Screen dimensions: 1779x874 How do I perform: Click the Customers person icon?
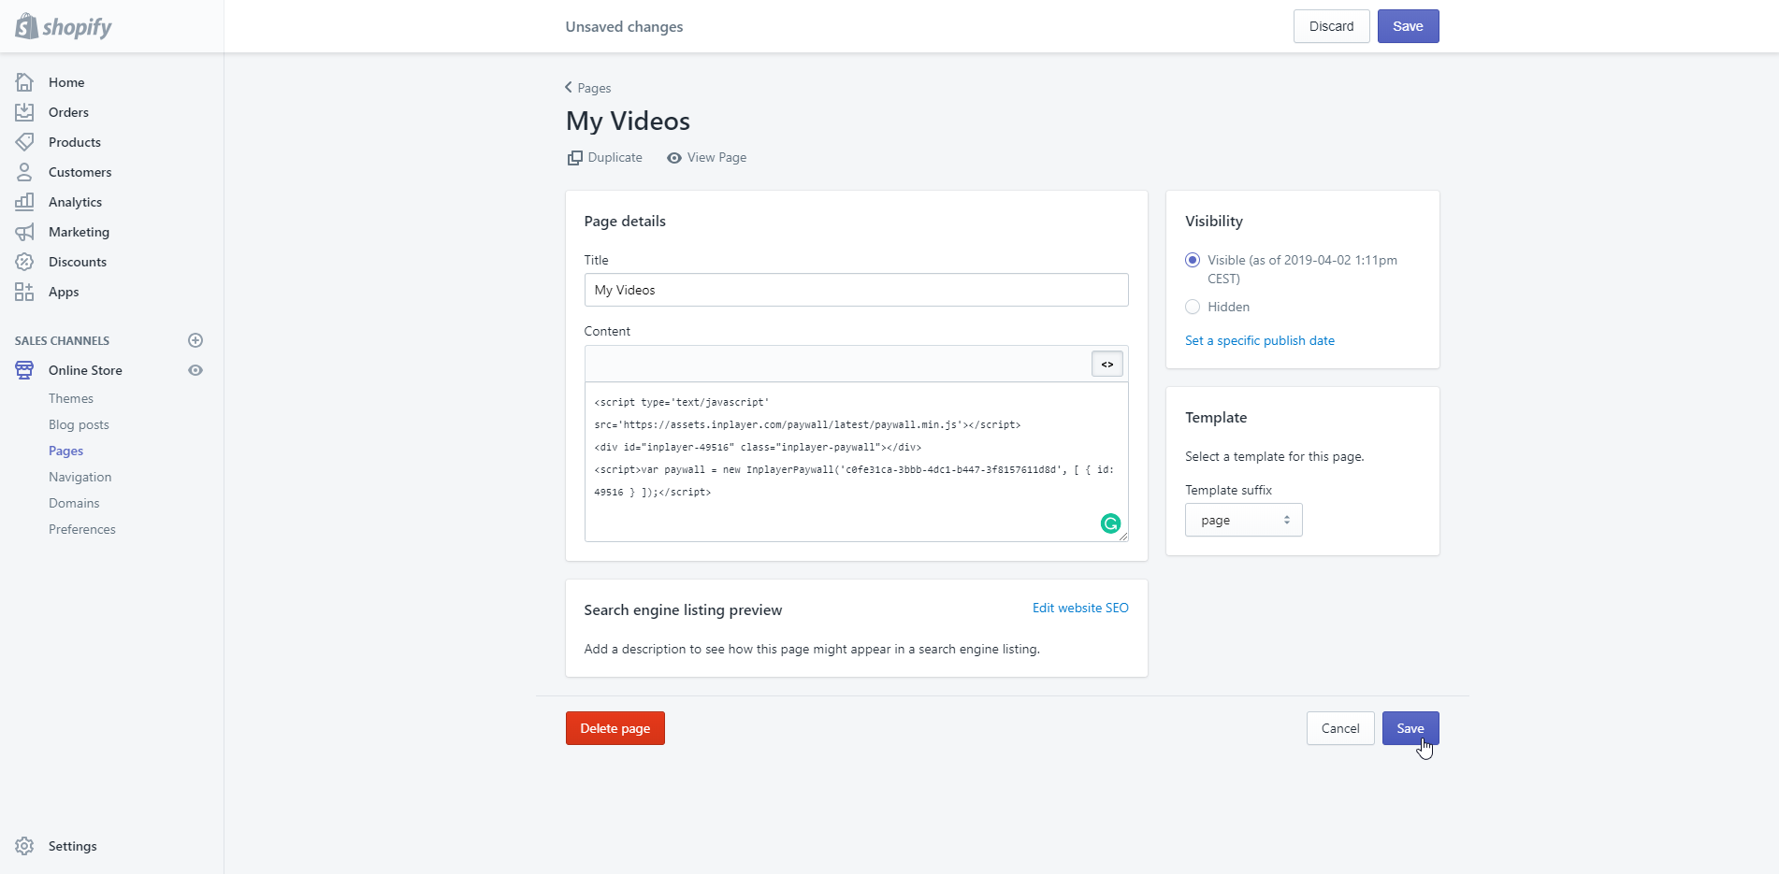tap(24, 172)
